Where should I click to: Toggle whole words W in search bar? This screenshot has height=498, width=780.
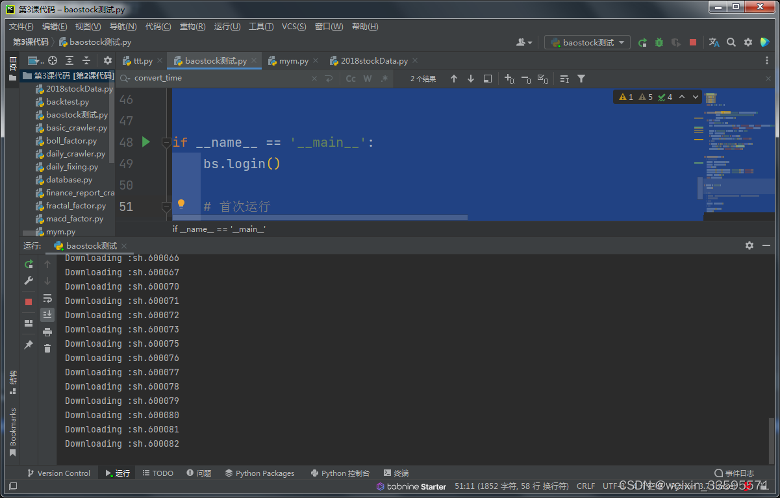click(x=368, y=79)
